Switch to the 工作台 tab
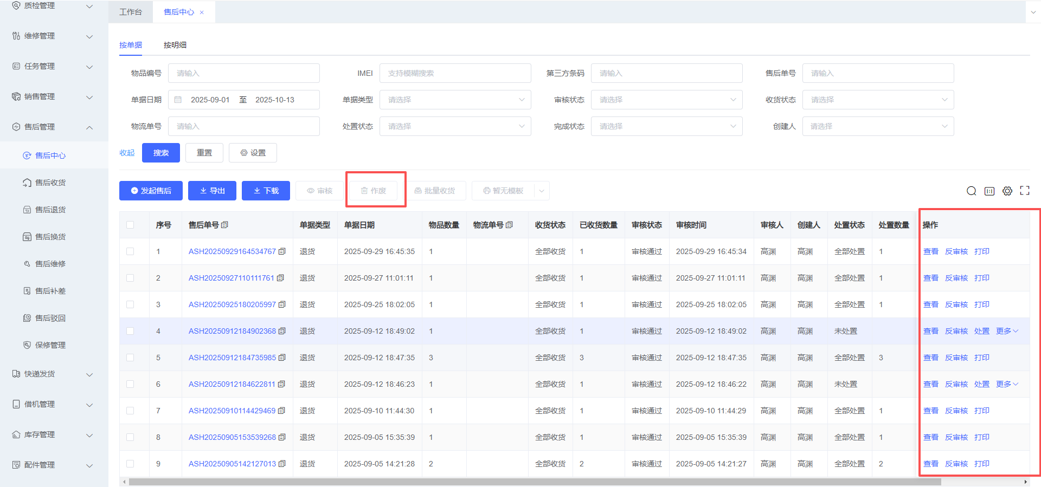The width and height of the screenshot is (1041, 487). (130, 12)
